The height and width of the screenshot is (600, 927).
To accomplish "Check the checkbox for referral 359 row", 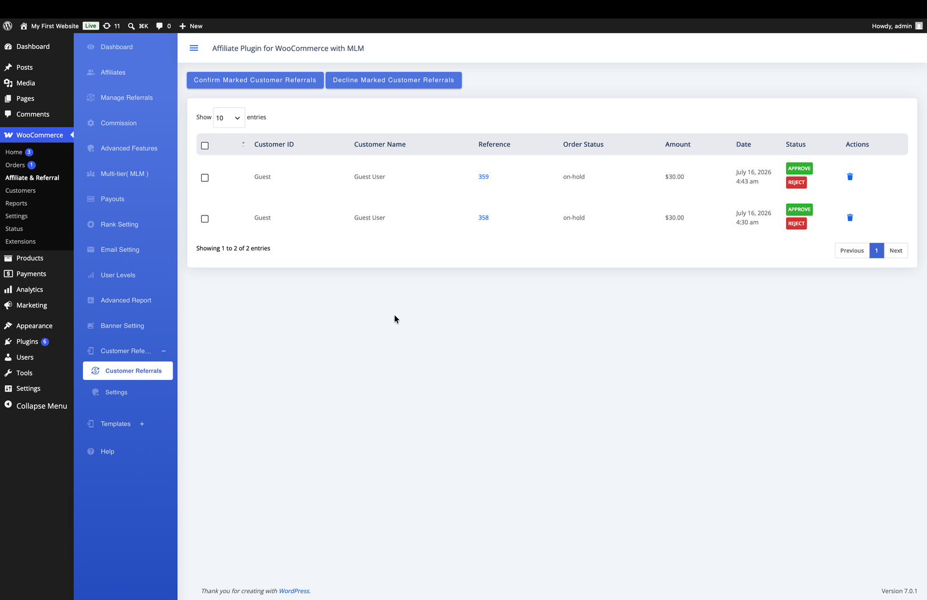I will pos(205,178).
